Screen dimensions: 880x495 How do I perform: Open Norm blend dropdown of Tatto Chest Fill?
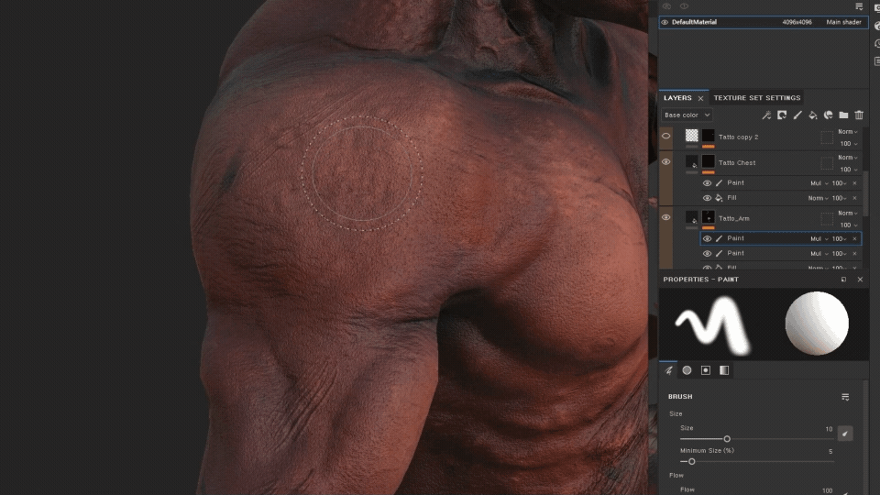coord(818,198)
